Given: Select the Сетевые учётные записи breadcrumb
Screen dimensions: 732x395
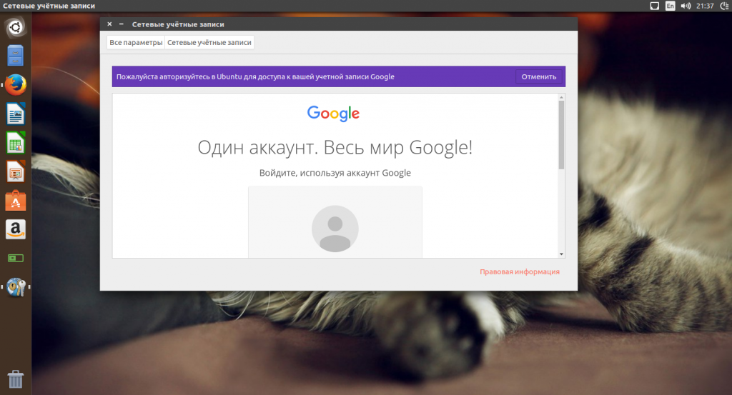Looking at the screenshot, I should pyautogui.click(x=209, y=43).
